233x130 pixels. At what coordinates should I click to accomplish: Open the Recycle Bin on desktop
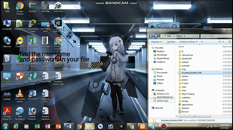click(7, 59)
